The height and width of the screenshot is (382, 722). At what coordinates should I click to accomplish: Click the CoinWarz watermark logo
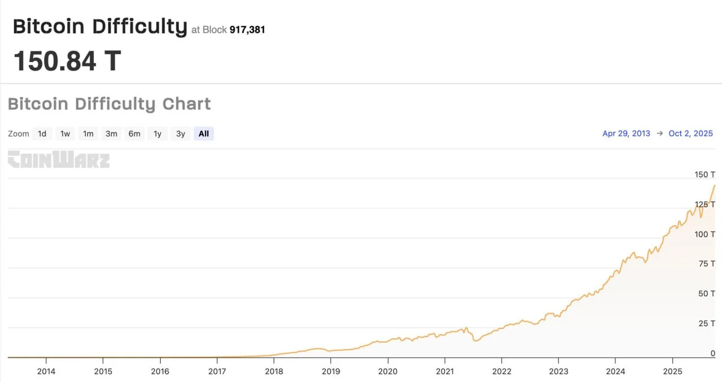tap(59, 159)
